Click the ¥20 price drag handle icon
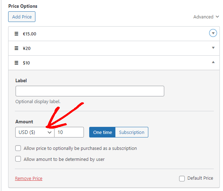 (16, 48)
